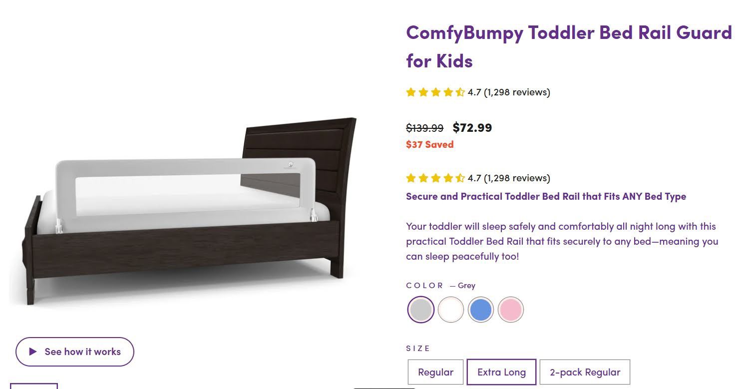746x389 pixels.
Task: Click the ComfyBumpy Toddler Bed Rail Guard title
Action: (x=568, y=46)
